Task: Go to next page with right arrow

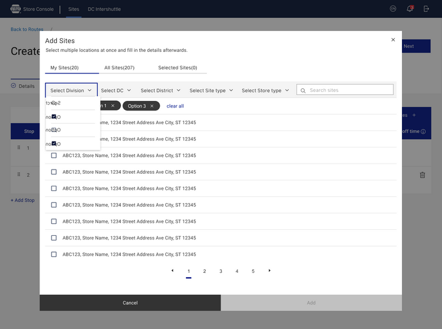Action: pos(270,270)
